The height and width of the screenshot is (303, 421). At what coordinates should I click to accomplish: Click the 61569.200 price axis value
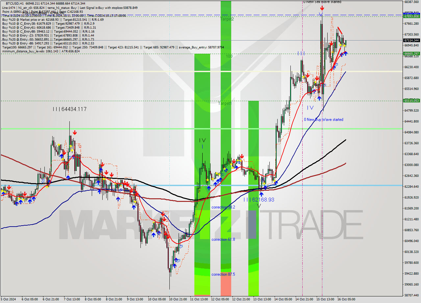coord(411,208)
